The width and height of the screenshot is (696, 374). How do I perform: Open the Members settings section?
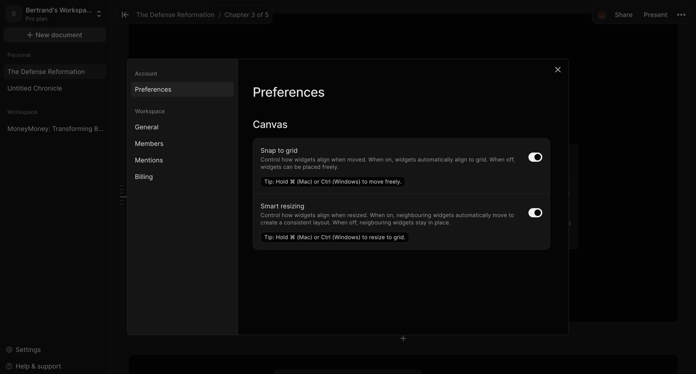pos(182,144)
